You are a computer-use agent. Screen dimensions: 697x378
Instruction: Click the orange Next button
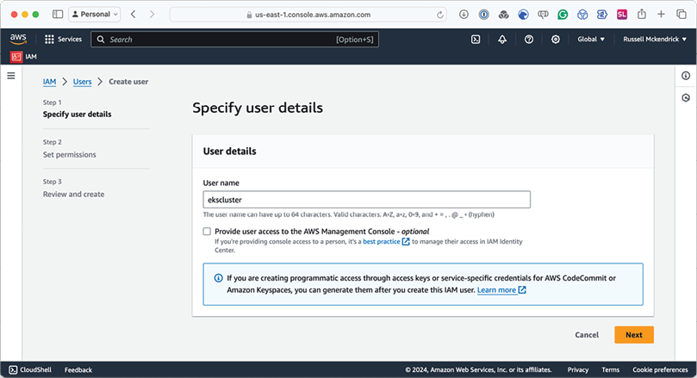(634, 335)
